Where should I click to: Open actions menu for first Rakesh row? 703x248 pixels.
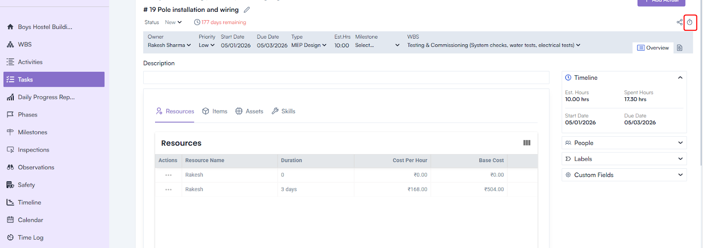(x=168, y=175)
